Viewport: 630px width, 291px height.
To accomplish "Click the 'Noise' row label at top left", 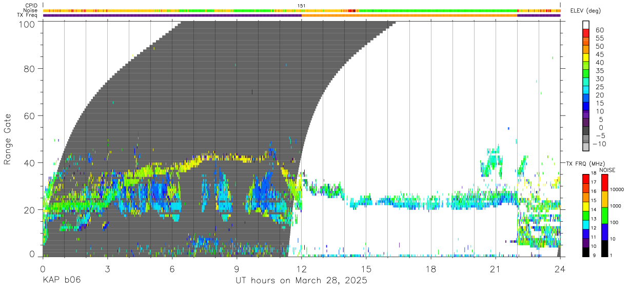I will pyautogui.click(x=30, y=10).
